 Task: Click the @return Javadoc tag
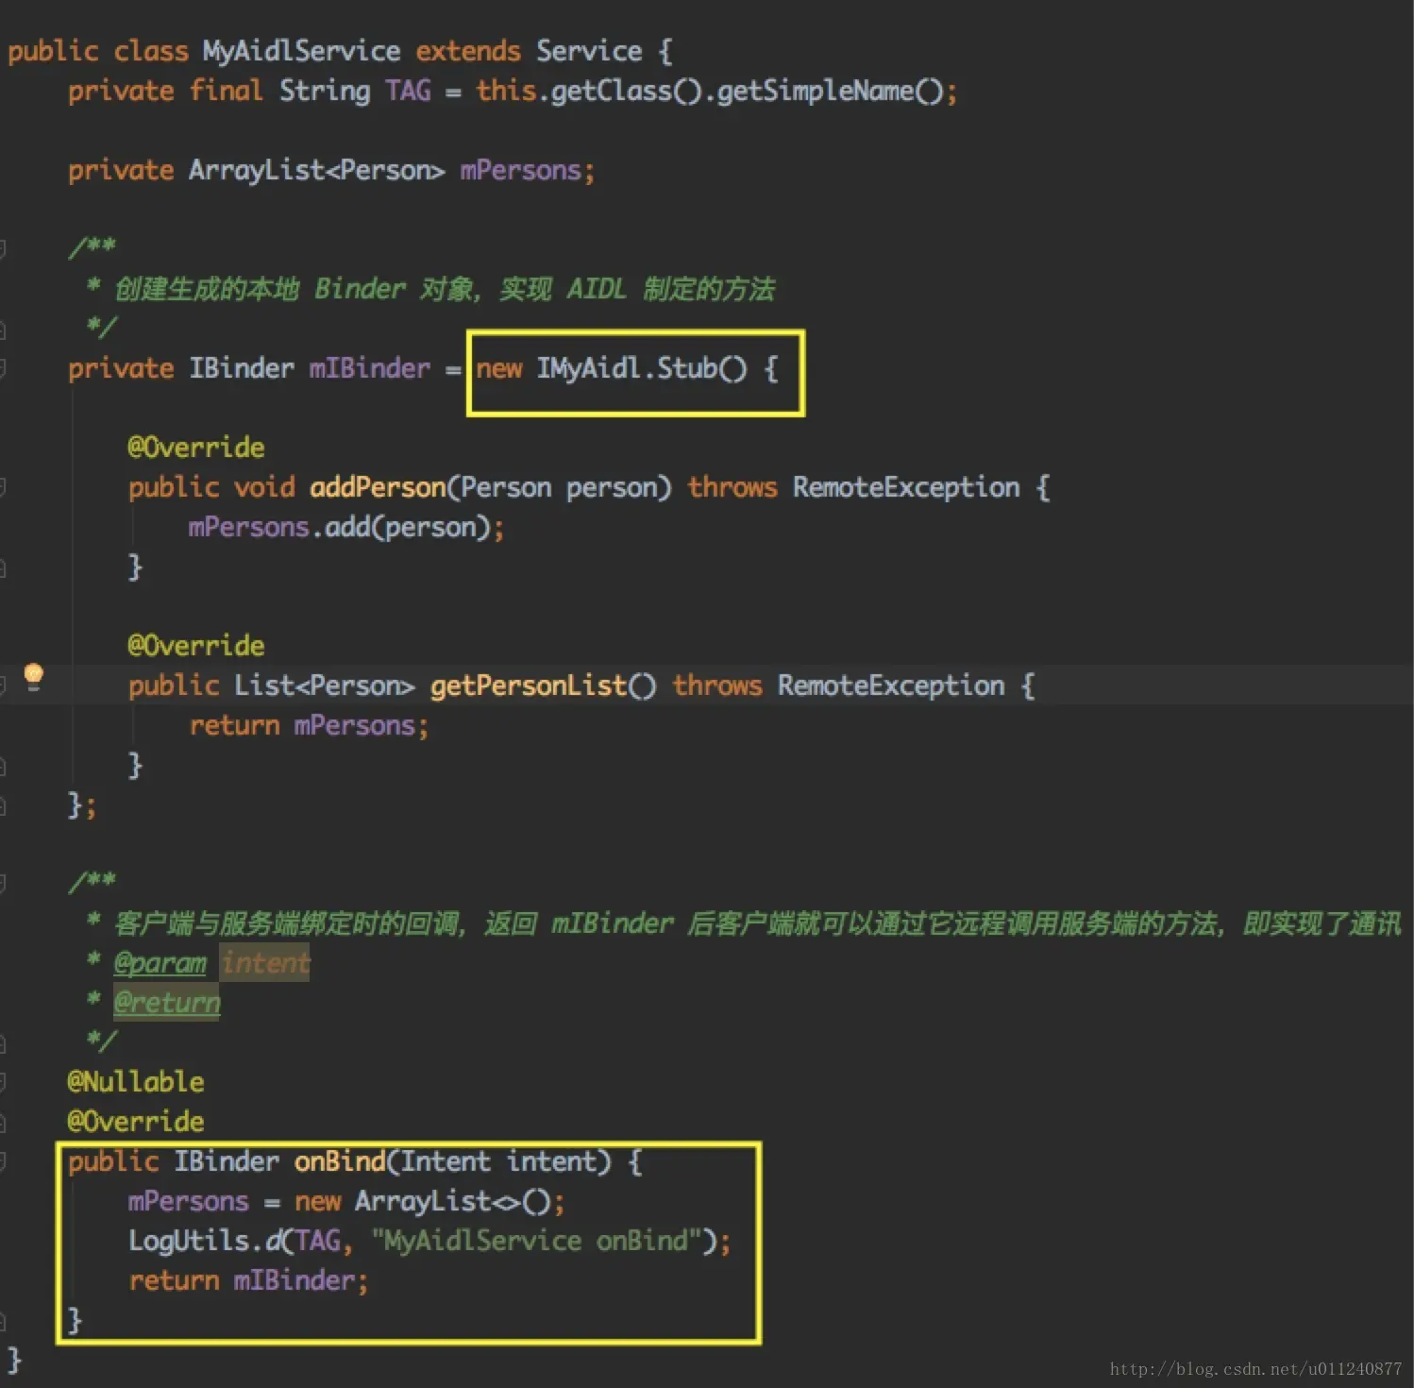(166, 1003)
